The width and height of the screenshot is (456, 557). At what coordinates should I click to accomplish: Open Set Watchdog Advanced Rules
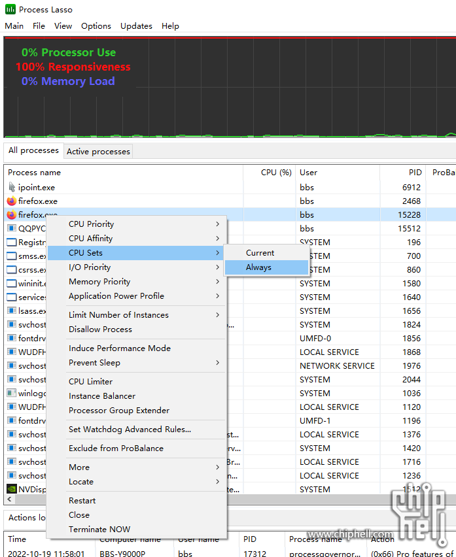137,429
